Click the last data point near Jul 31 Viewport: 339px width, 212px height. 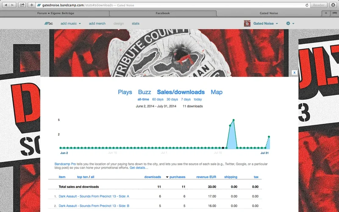click(x=269, y=137)
